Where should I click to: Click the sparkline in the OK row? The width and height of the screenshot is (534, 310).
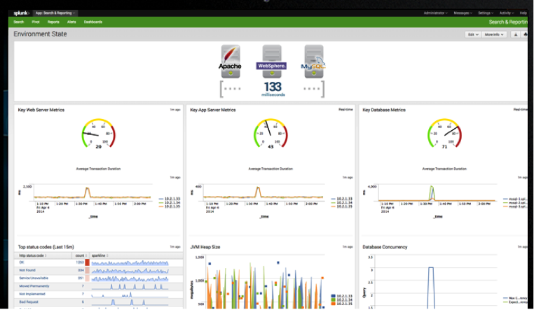click(x=130, y=262)
